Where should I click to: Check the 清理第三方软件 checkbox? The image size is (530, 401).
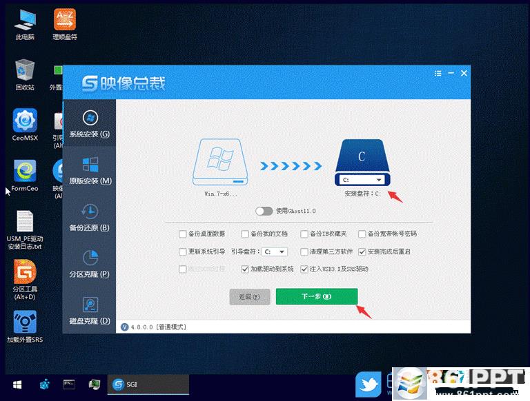pos(304,251)
